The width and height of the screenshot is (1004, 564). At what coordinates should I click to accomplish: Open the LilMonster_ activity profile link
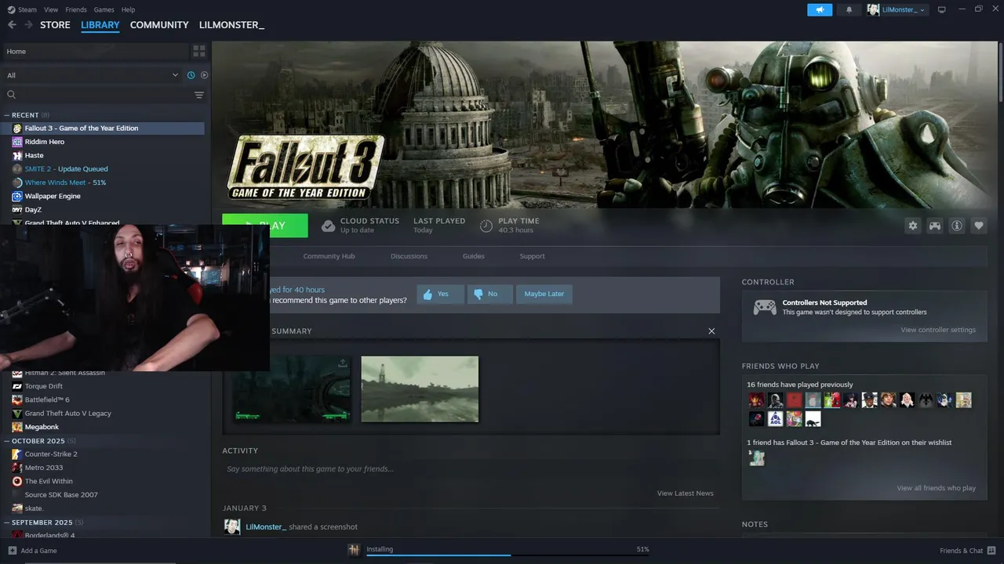266,527
